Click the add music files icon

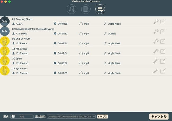[x=71, y=9]
